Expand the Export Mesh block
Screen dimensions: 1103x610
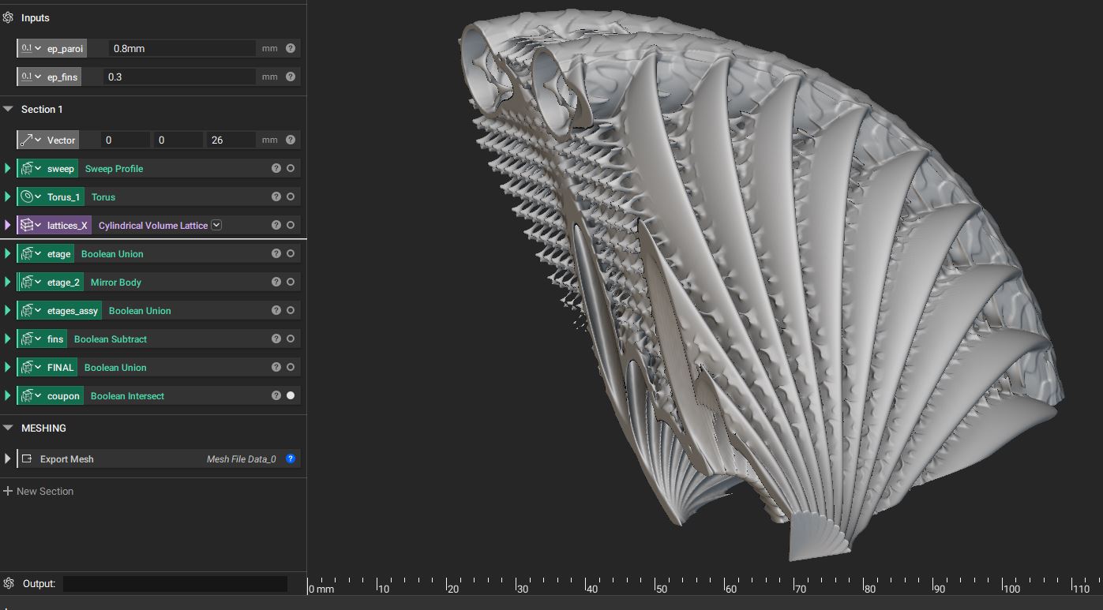tap(8, 458)
